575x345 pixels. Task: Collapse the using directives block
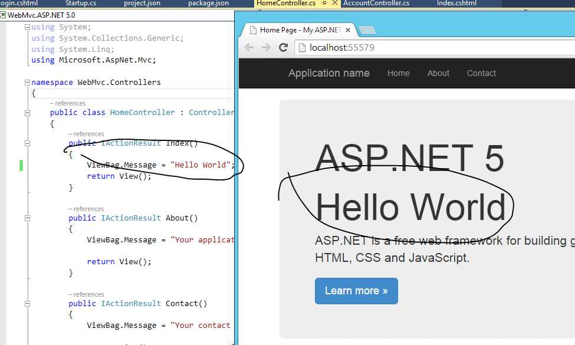click(x=27, y=27)
